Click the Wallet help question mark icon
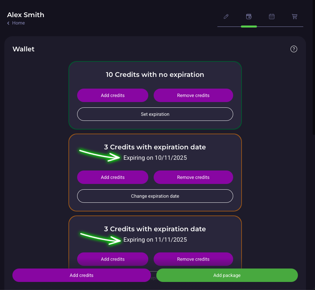 tap(294, 49)
